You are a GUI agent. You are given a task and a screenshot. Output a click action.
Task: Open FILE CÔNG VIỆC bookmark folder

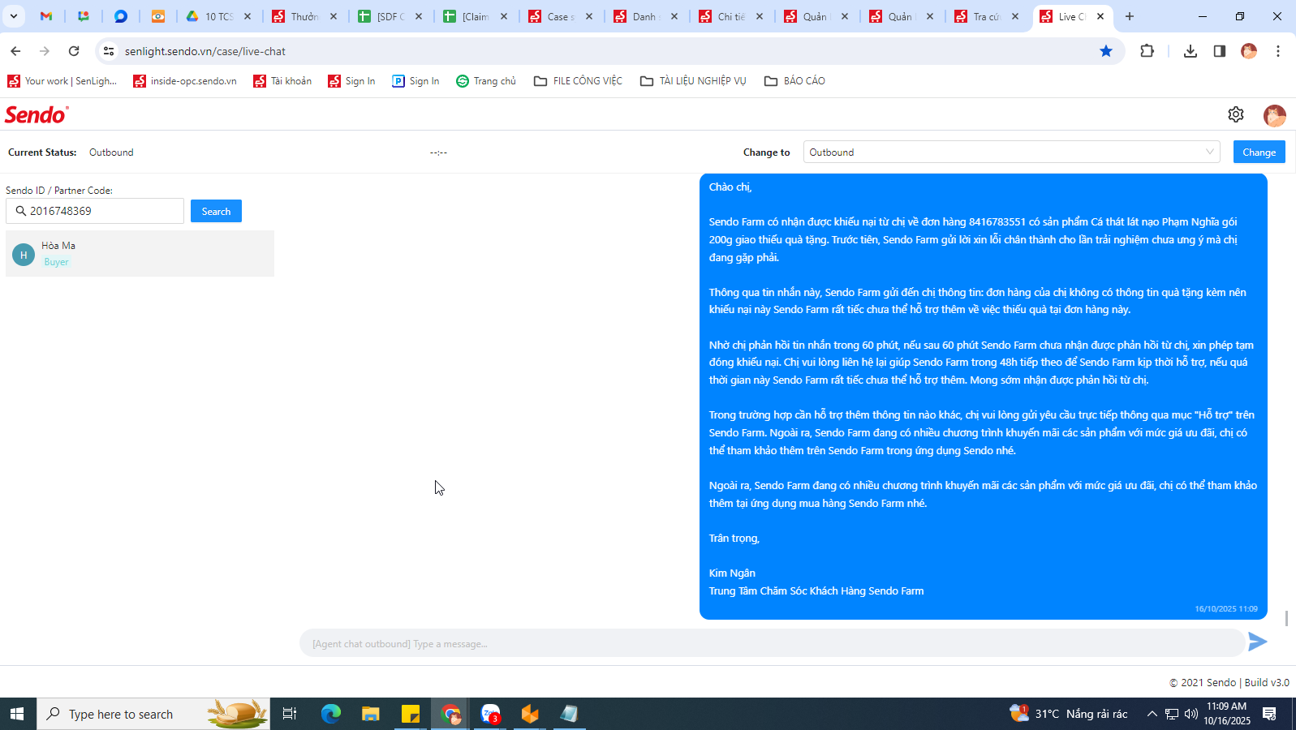(578, 81)
